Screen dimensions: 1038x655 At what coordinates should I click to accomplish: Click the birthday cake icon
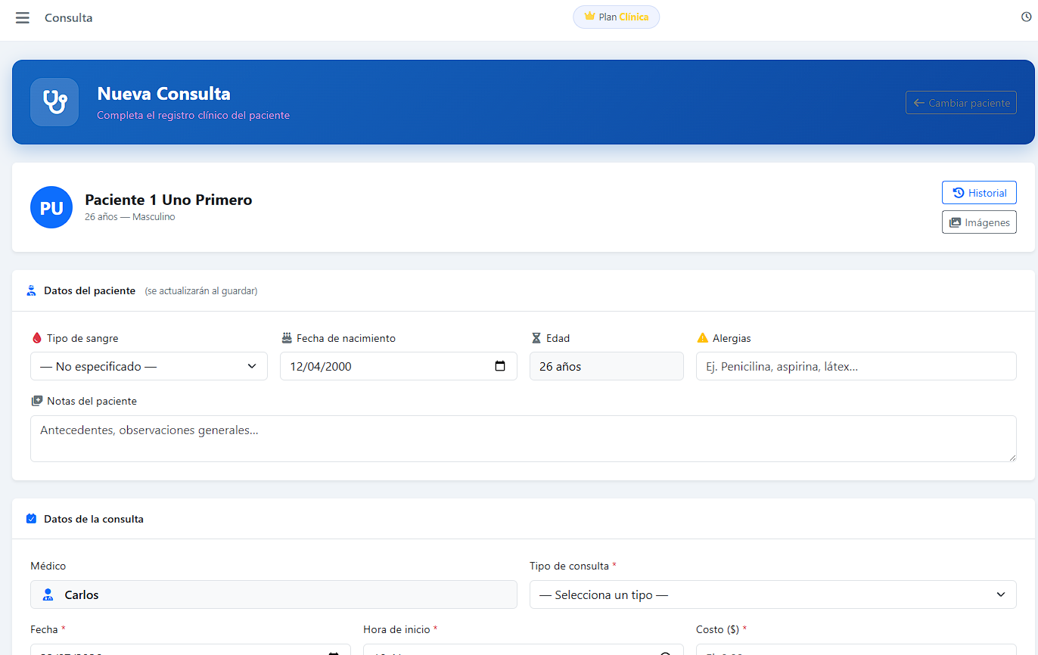point(287,338)
